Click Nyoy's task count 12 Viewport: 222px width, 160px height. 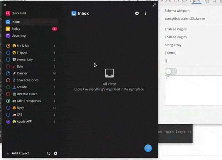pos(54,108)
